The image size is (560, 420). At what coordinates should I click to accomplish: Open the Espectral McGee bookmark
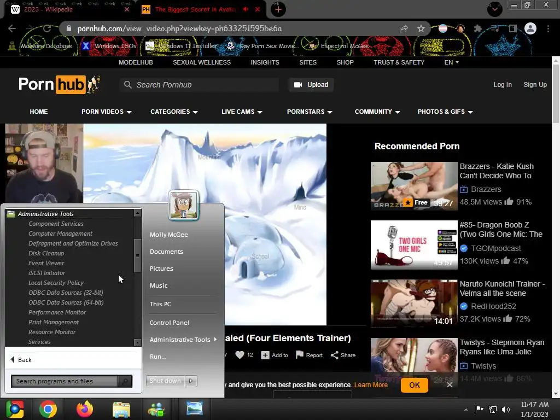tap(339, 46)
